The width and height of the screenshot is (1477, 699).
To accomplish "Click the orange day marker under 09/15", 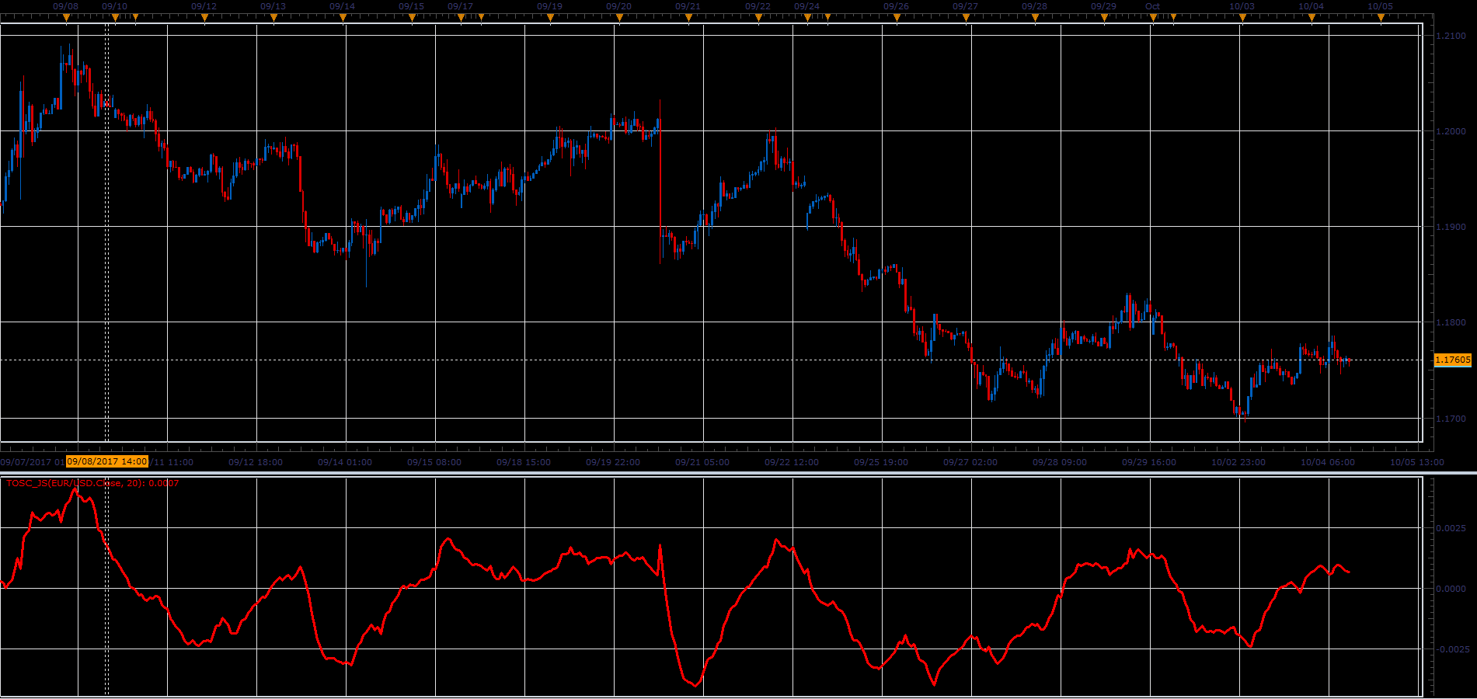I will 412,17.
